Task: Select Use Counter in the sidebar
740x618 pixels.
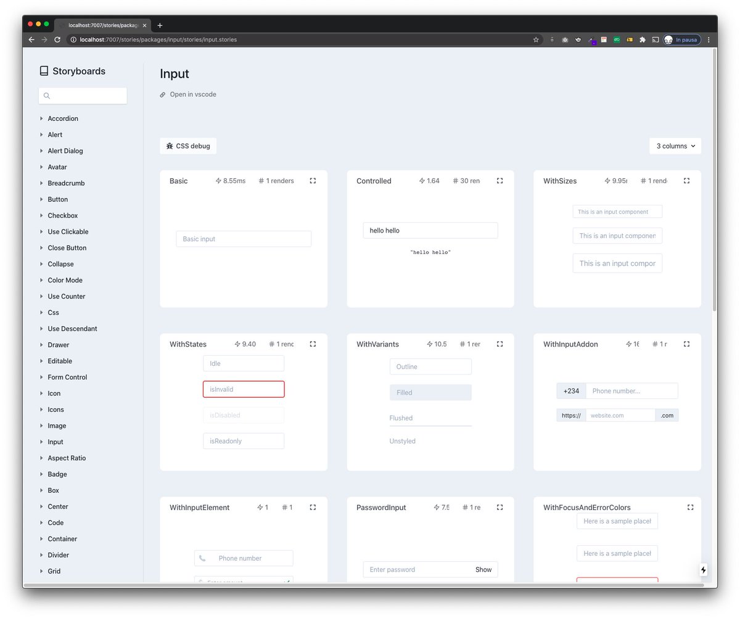Action: [x=67, y=296]
